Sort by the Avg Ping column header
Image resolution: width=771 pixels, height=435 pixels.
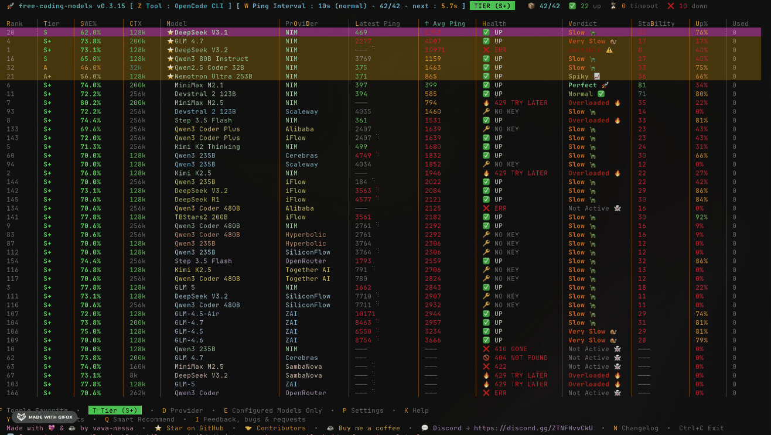tap(445, 23)
